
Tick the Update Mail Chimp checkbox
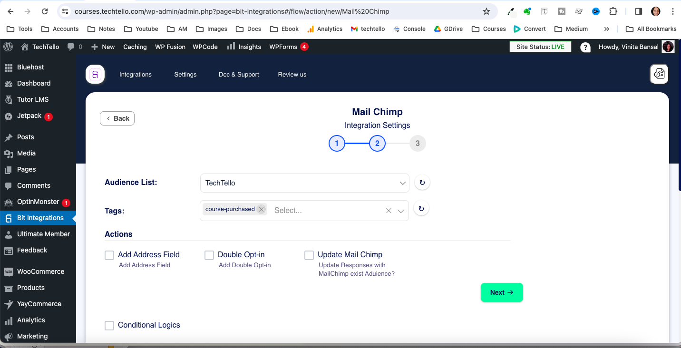309,255
